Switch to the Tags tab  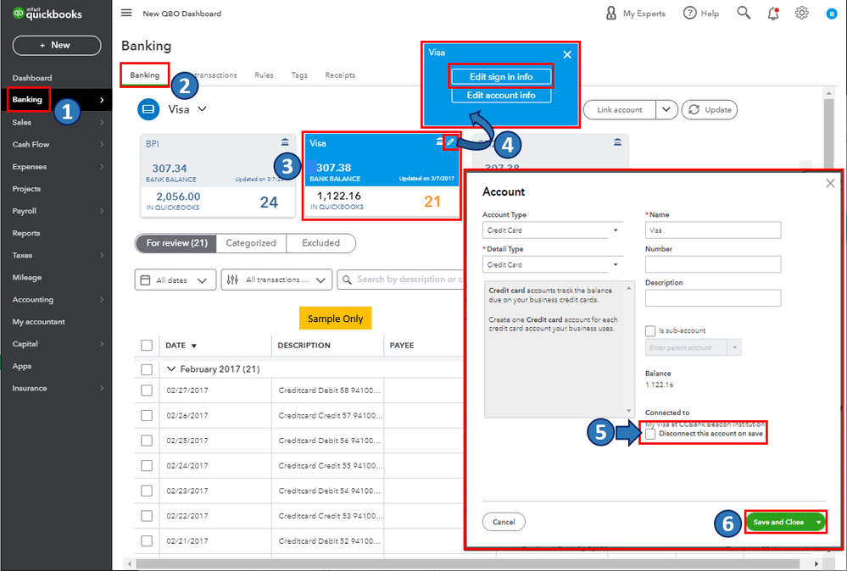299,75
